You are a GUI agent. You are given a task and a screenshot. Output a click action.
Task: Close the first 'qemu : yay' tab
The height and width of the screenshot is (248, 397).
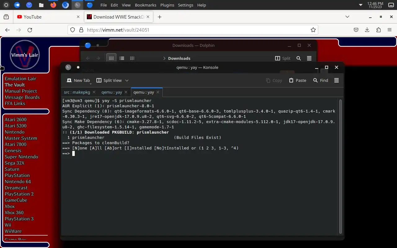[126, 92]
